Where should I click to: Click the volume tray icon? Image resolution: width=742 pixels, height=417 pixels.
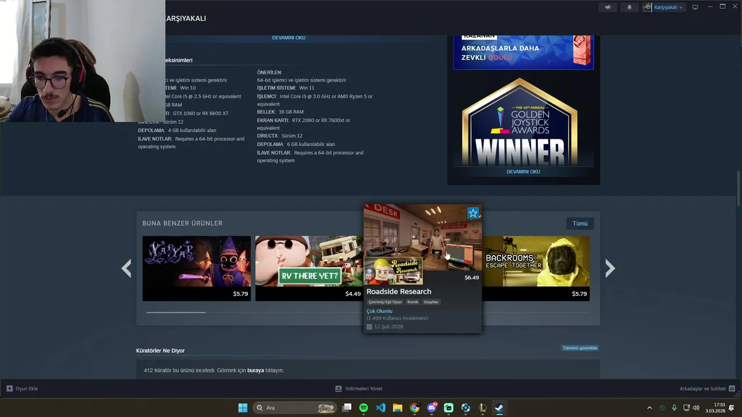696,408
